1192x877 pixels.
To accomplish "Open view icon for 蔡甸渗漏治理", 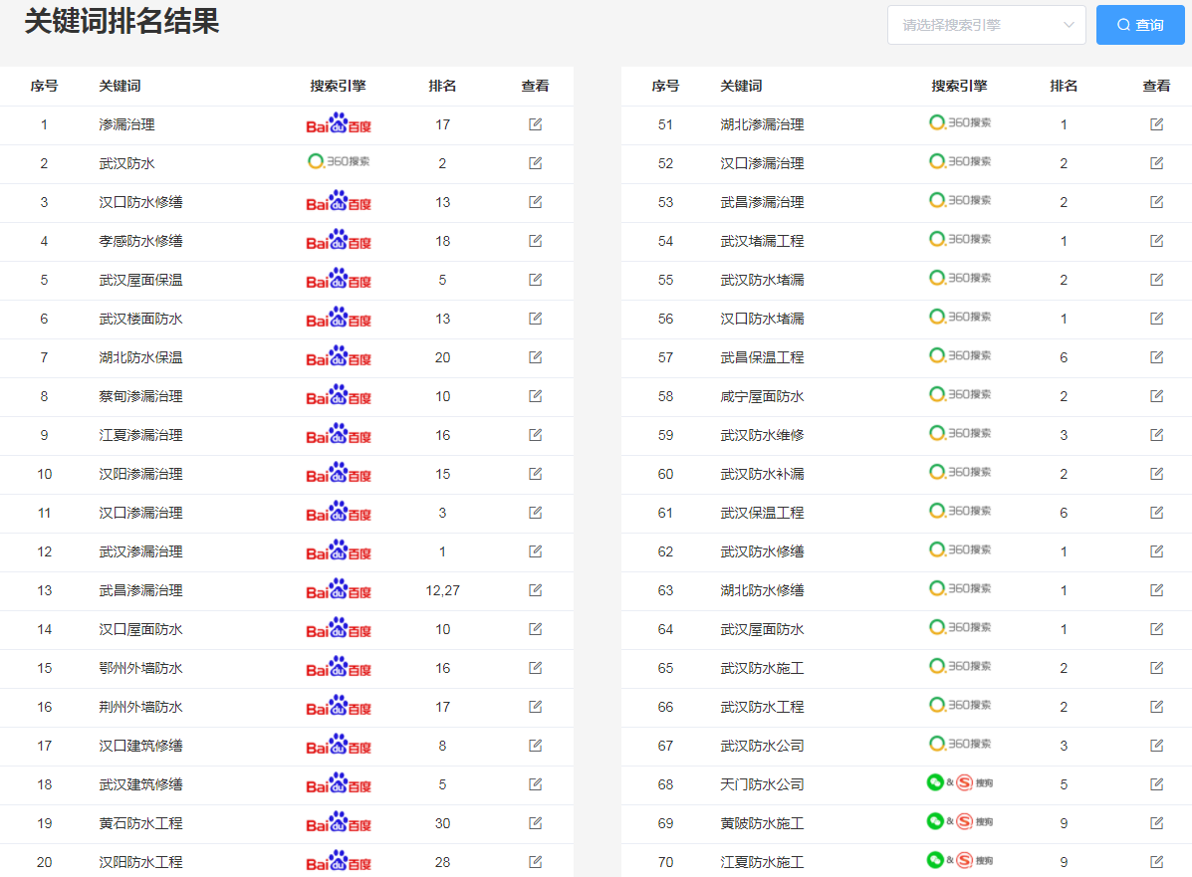I will pyautogui.click(x=535, y=395).
